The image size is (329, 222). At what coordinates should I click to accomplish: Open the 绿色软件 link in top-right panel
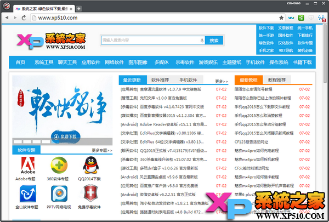pos(266,43)
